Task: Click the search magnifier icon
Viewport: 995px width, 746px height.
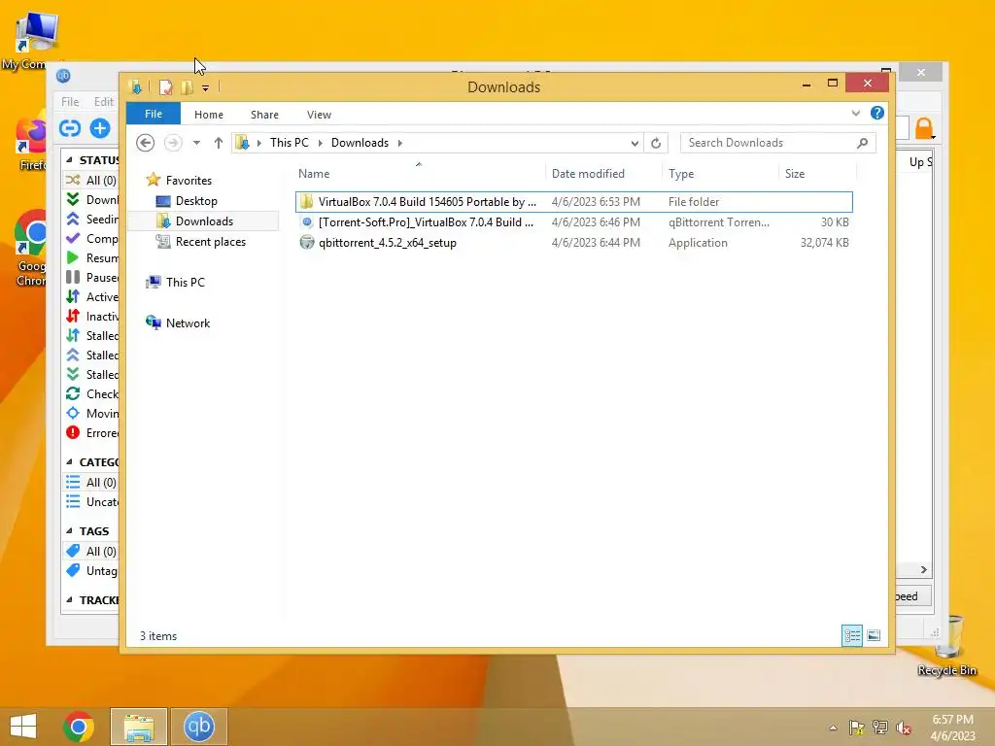Action: tap(862, 144)
